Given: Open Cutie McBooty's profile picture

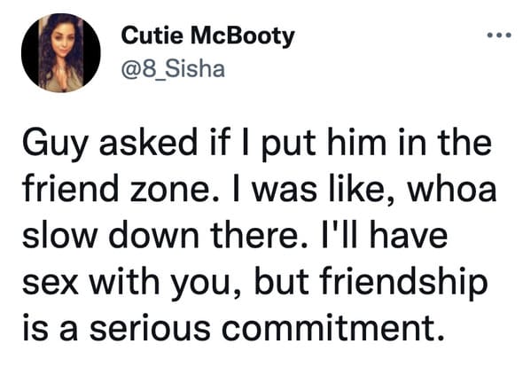Looking at the screenshot, I should tap(61, 53).
